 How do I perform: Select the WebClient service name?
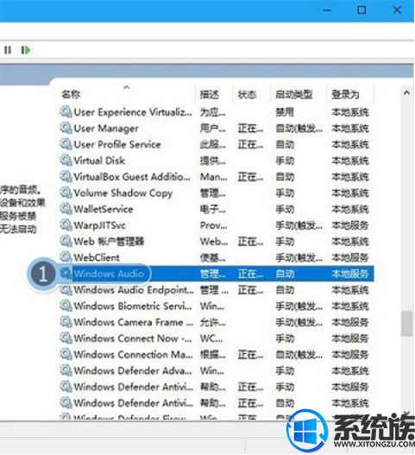click(97, 257)
